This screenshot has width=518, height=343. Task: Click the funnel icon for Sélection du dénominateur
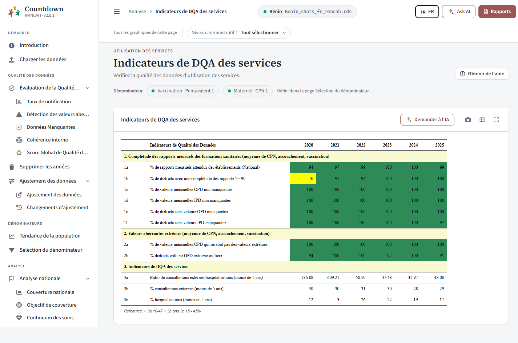click(x=12, y=250)
